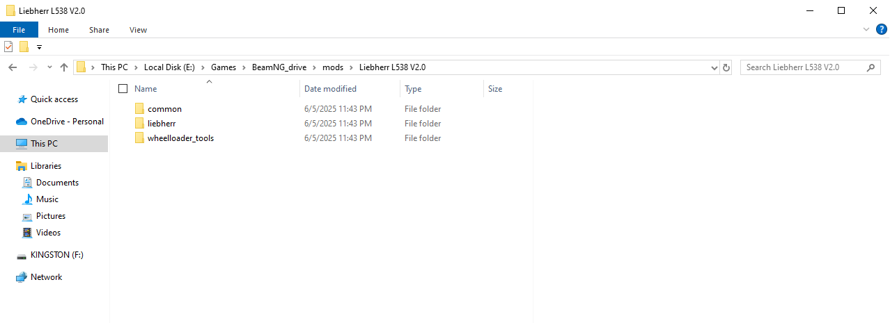Screen dimensions: 890x323
Task: Click the common folder's date modified
Action: pos(338,109)
